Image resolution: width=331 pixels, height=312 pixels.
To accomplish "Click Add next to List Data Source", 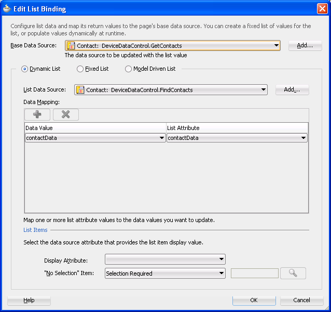I will tap(292, 89).
